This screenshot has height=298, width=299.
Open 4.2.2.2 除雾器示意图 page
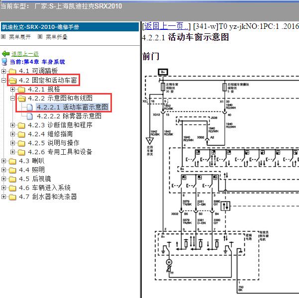pos(69,116)
